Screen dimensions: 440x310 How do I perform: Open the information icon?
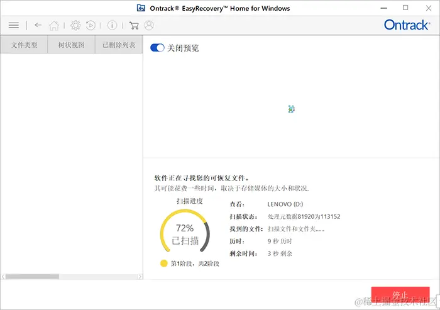[112, 25]
